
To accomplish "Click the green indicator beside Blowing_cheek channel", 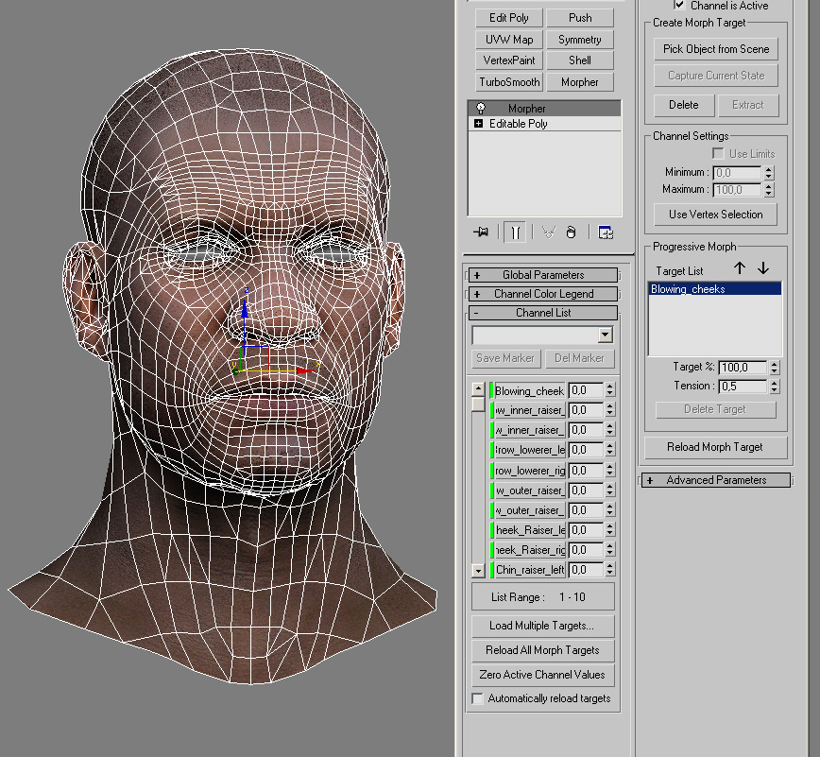I will click(491, 390).
